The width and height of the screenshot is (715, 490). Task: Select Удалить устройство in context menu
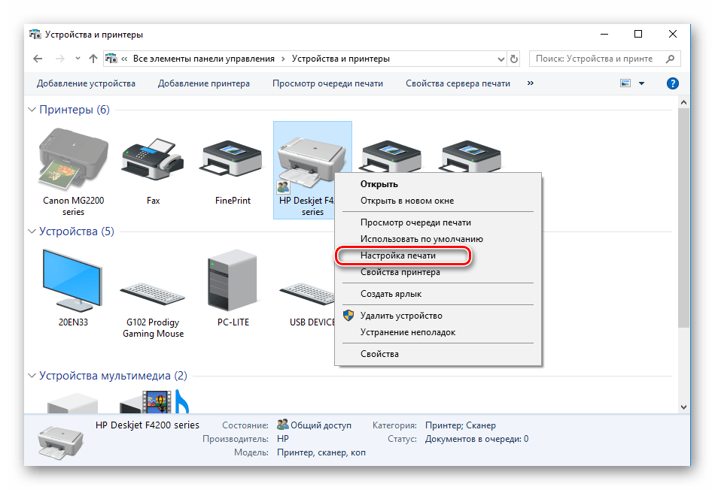(400, 316)
